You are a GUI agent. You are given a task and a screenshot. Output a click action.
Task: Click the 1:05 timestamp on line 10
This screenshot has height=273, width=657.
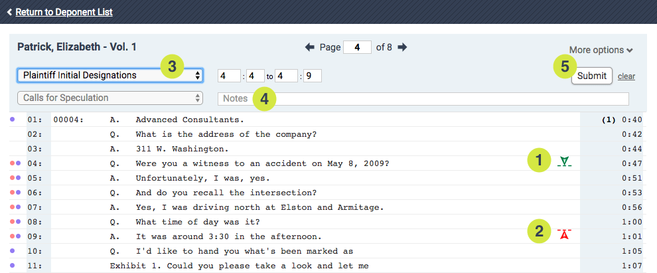point(632,251)
